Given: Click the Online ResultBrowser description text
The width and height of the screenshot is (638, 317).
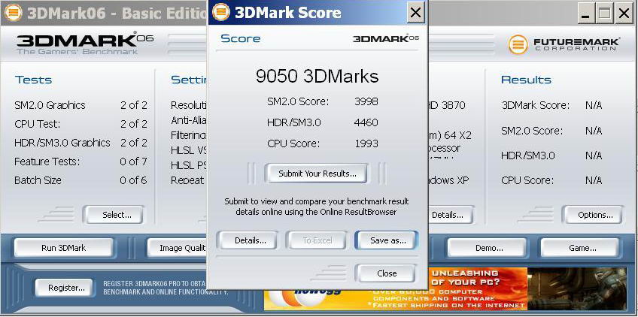Looking at the screenshot, I should tap(317, 207).
